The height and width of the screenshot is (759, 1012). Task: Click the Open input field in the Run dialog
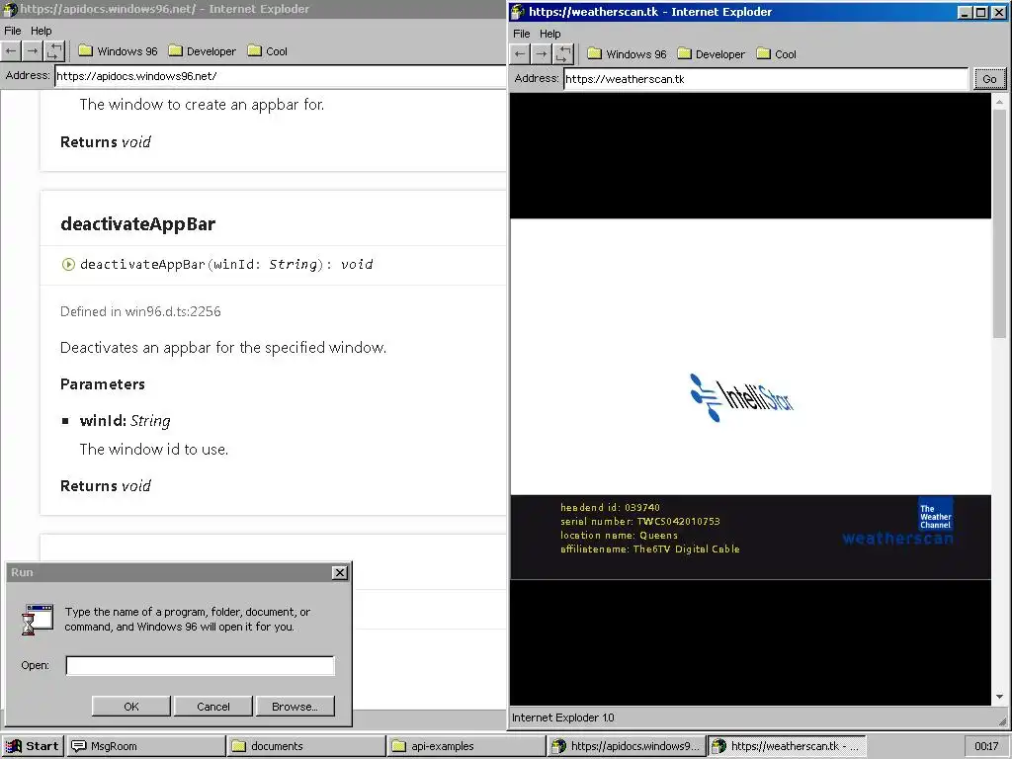[200, 665]
